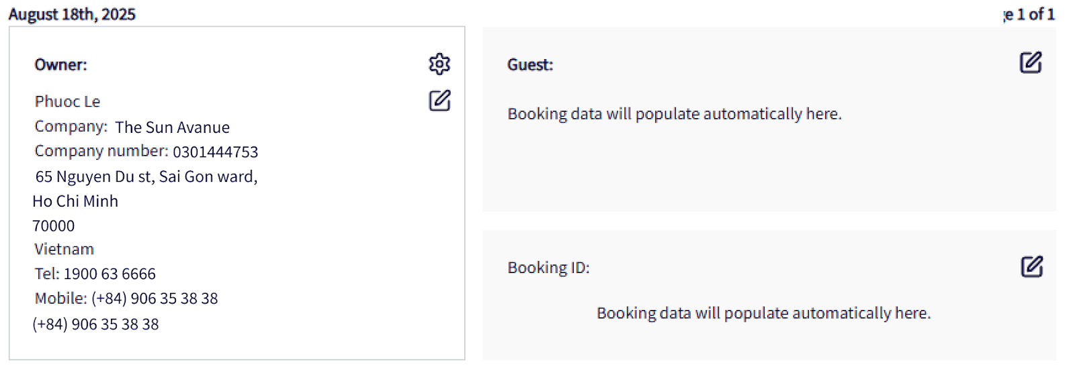
Task: Click the country Vietnam text
Action: 64,250
